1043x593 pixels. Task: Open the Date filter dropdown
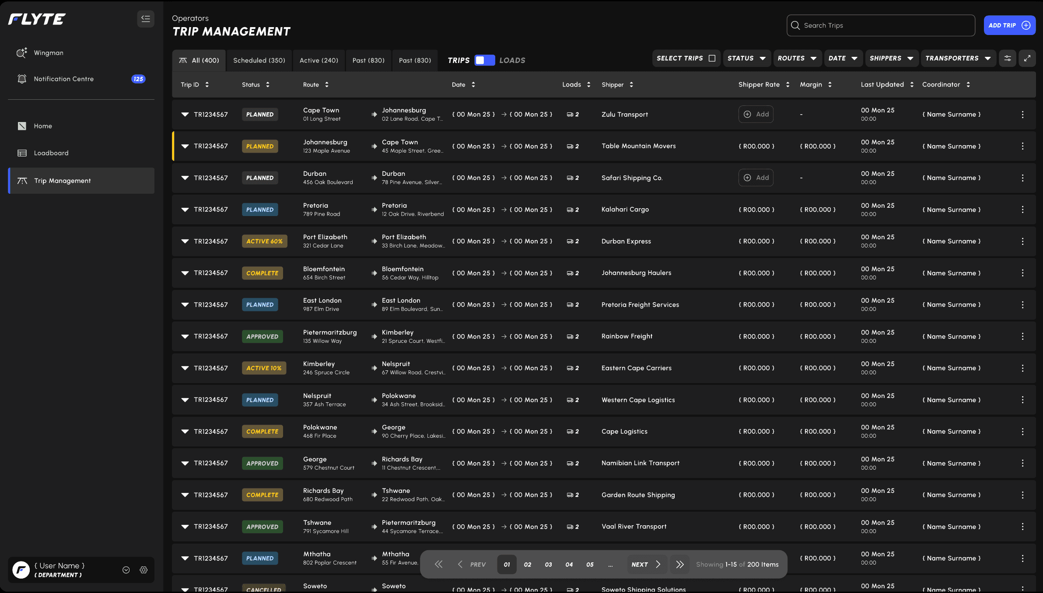pyautogui.click(x=843, y=58)
